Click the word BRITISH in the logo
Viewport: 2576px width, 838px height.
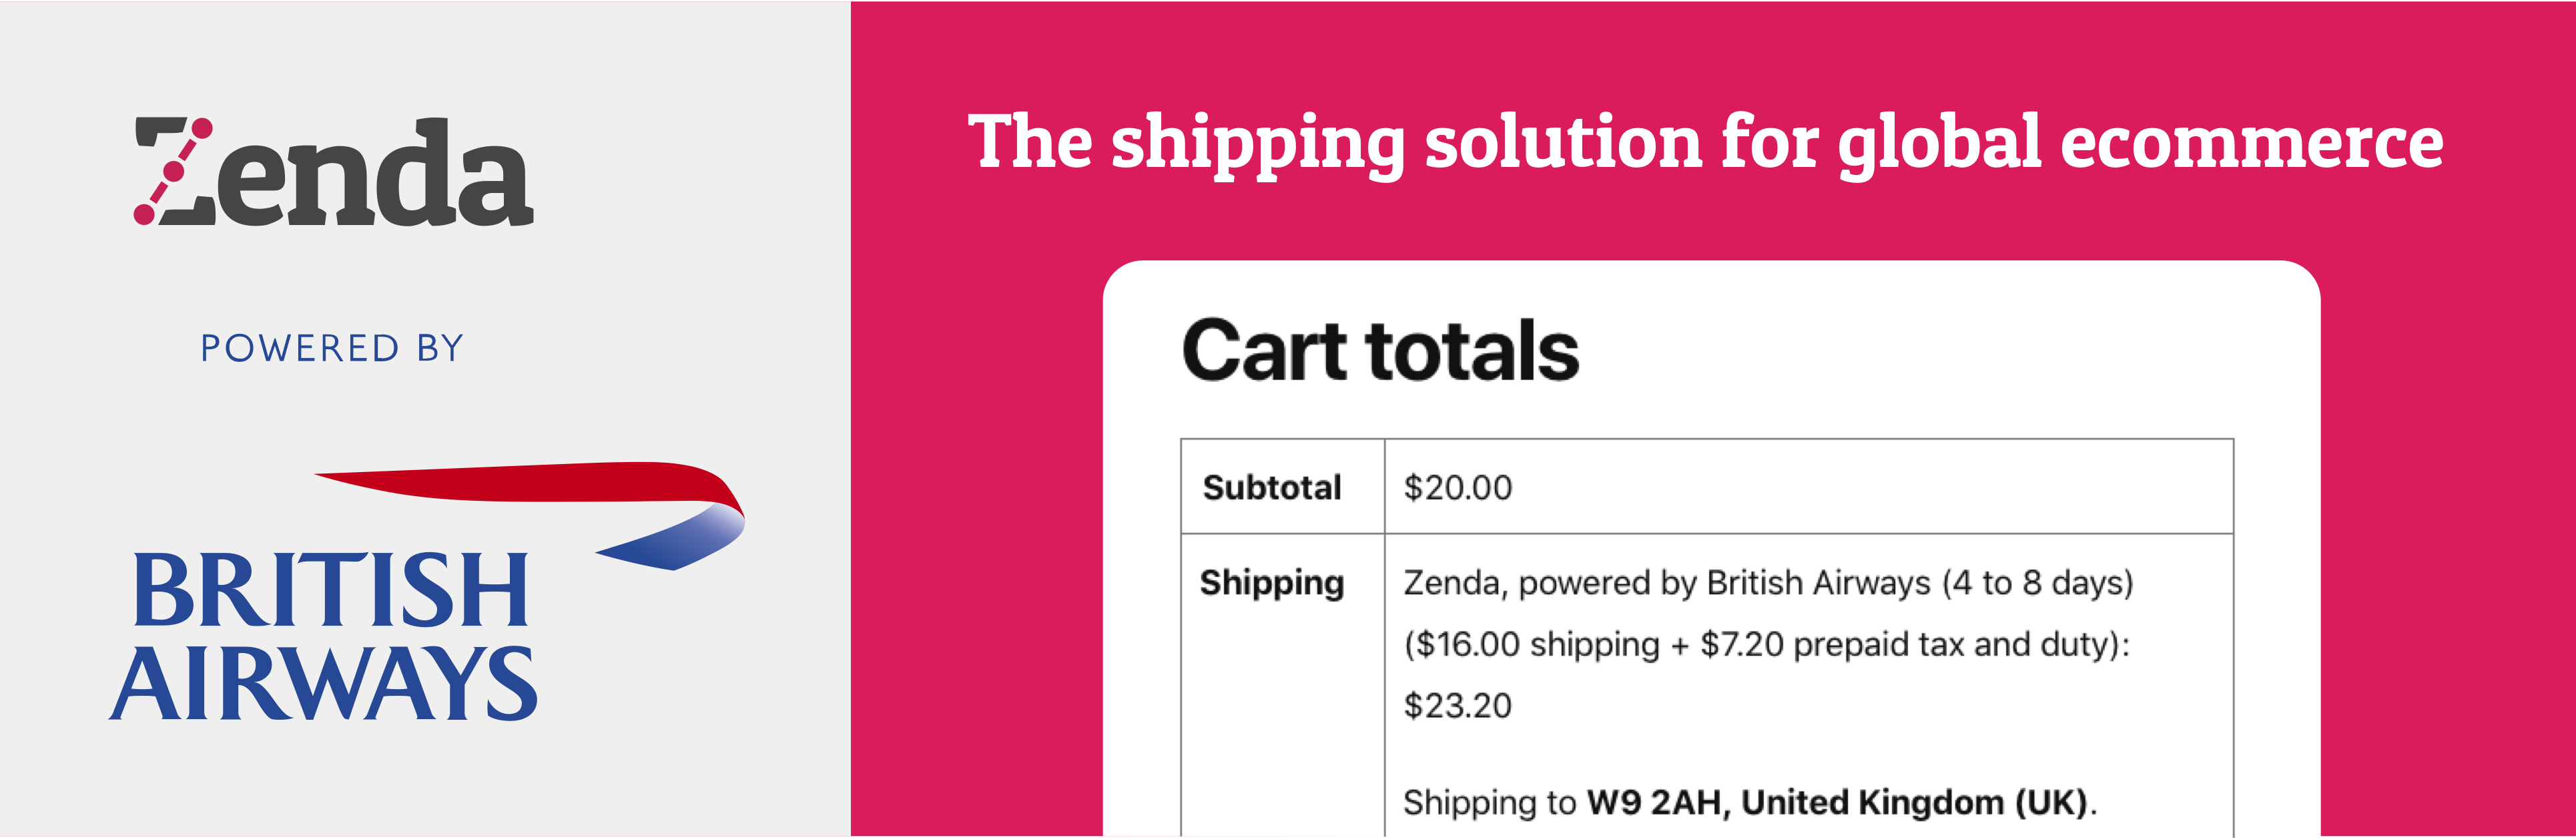330,590
